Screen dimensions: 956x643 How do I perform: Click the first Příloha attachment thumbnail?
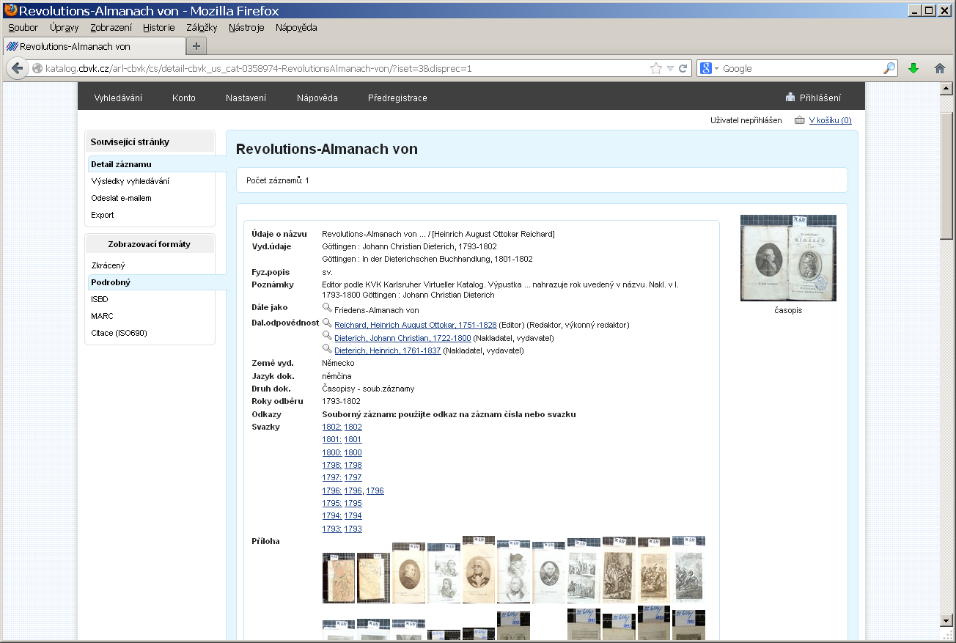[x=339, y=578]
